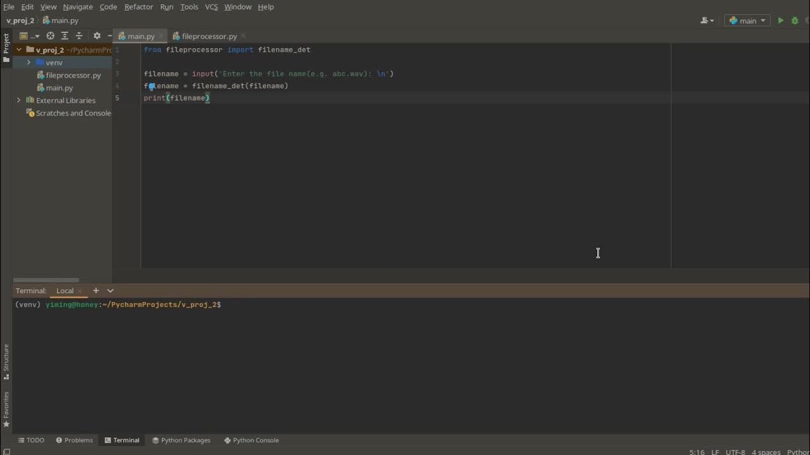Open the Project tool window side tab
Viewport: 810px width, 455px height.
[6, 47]
